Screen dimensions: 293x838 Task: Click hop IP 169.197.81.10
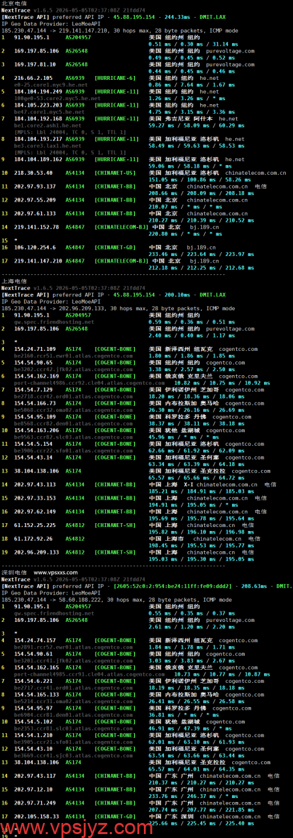(35, 64)
